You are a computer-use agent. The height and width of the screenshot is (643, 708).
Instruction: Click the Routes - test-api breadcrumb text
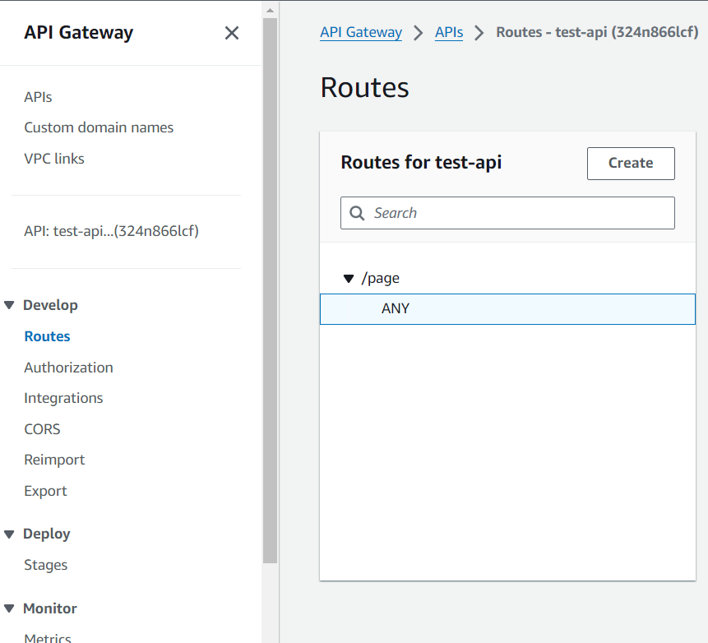(x=597, y=33)
